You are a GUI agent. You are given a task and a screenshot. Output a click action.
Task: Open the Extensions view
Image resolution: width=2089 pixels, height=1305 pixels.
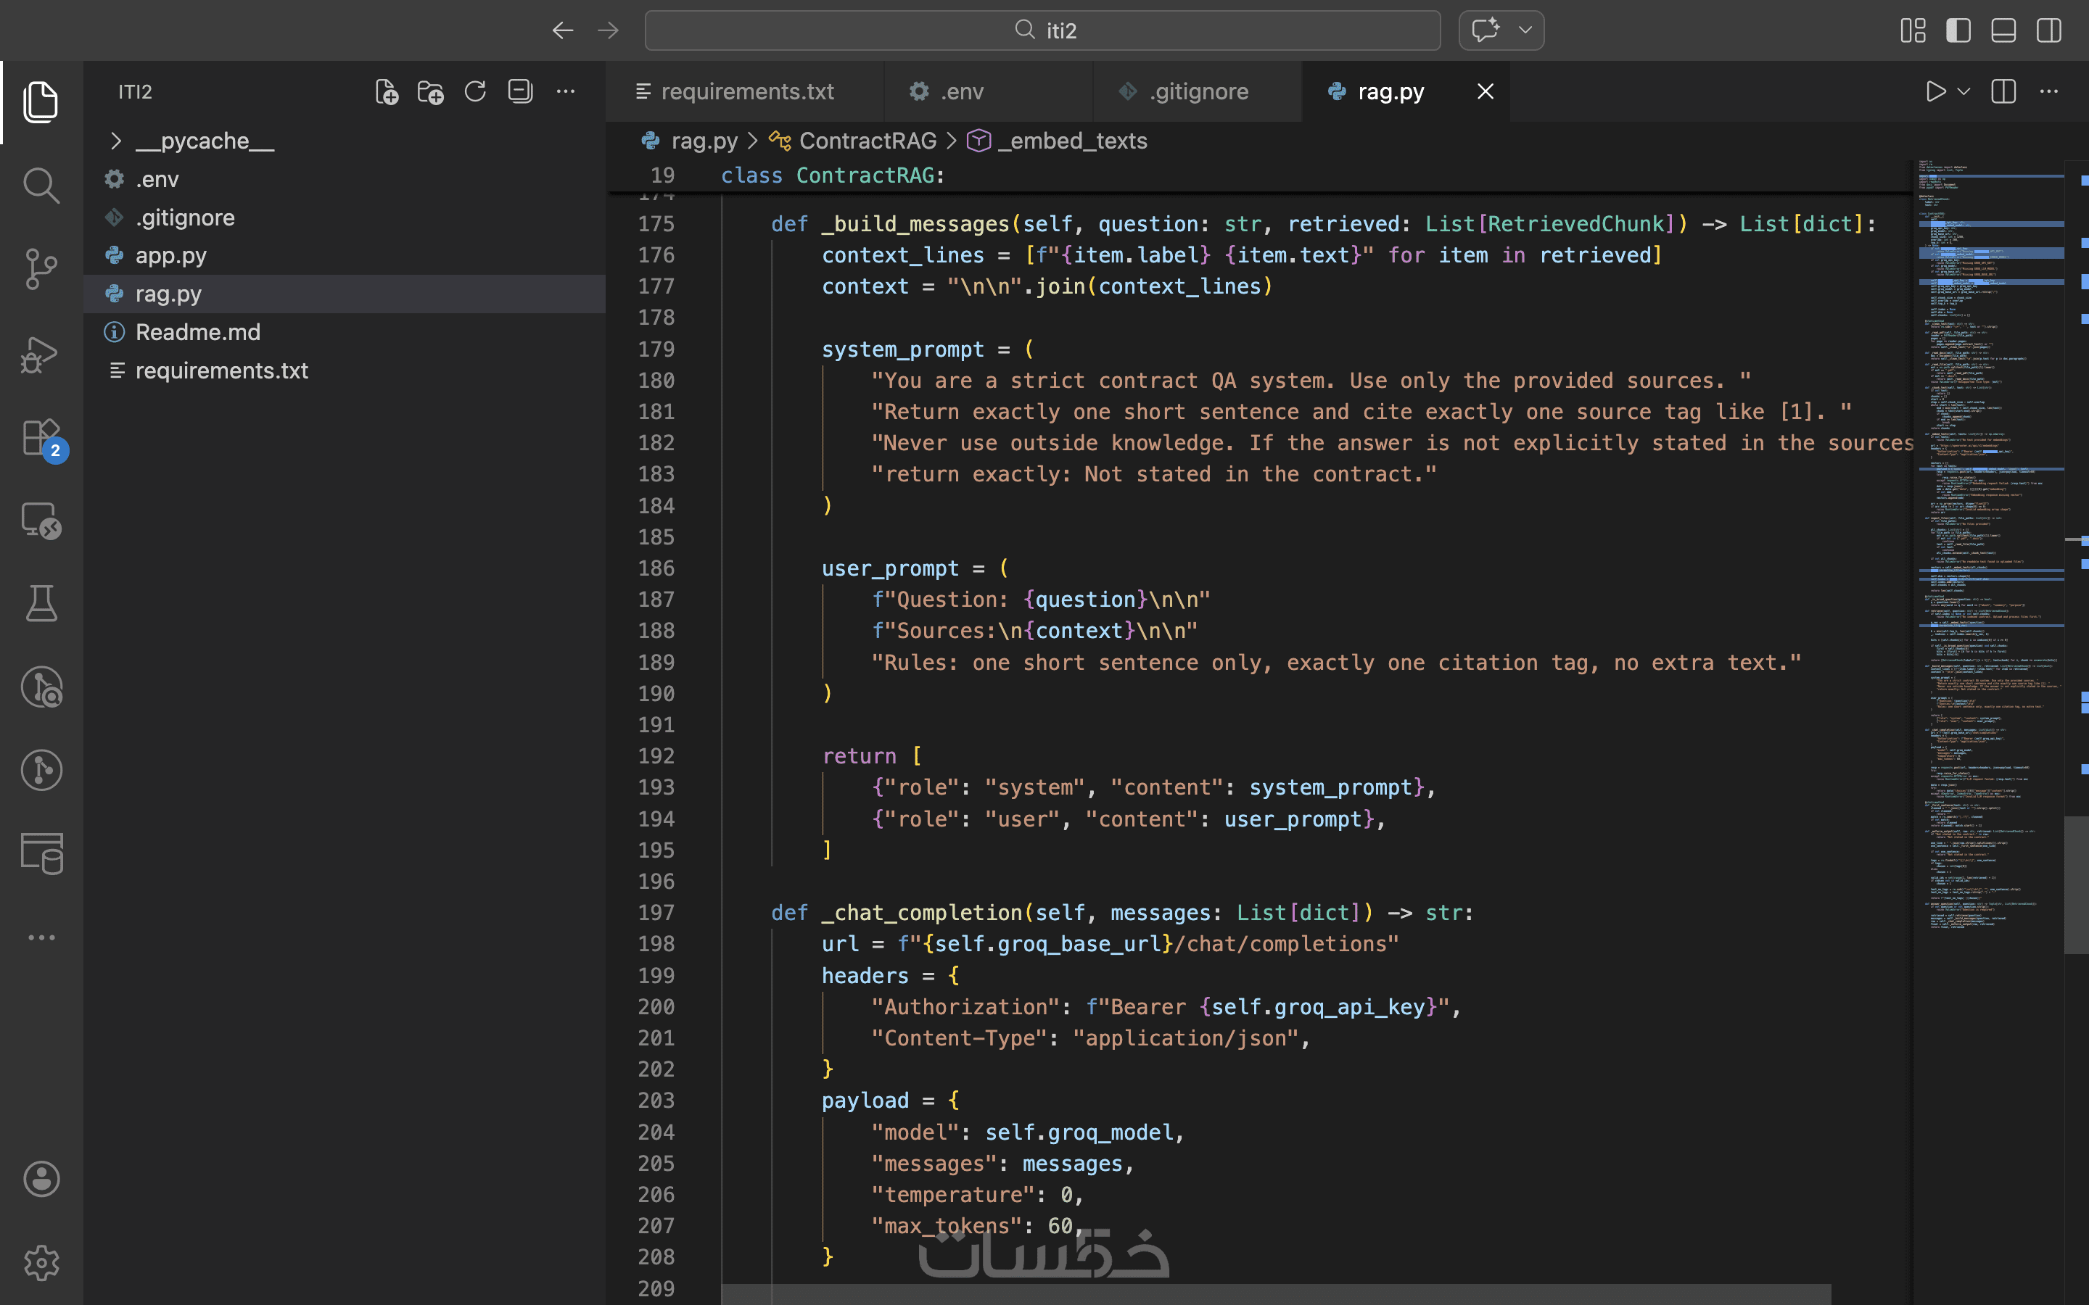point(41,438)
